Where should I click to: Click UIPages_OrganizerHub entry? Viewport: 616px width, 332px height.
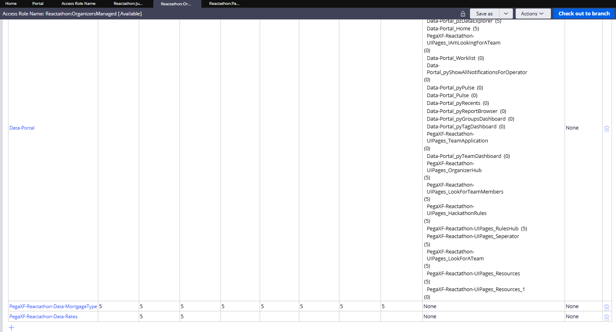(x=454, y=170)
